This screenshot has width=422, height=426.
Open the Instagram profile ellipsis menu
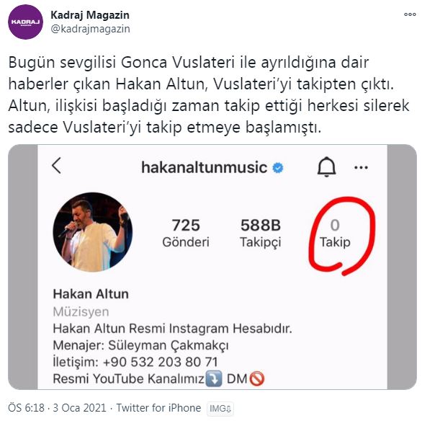click(x=362, y=167)
